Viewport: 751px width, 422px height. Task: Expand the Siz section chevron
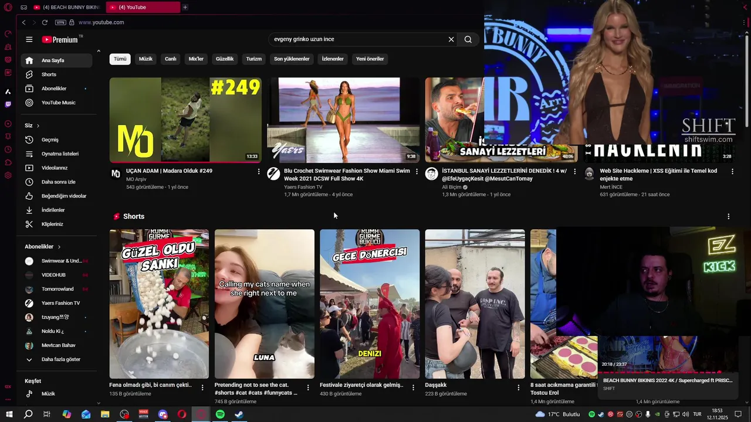[38, 126]
